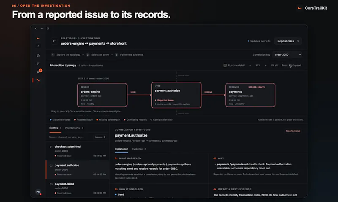Click the SEND edge label
The width and height of the screenshot is (338, 202).
coord(133,92)
